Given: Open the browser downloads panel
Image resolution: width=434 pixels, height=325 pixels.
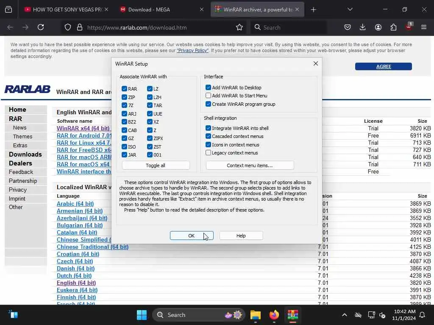Looking at the screenshot, I should [x=363, y=27].
